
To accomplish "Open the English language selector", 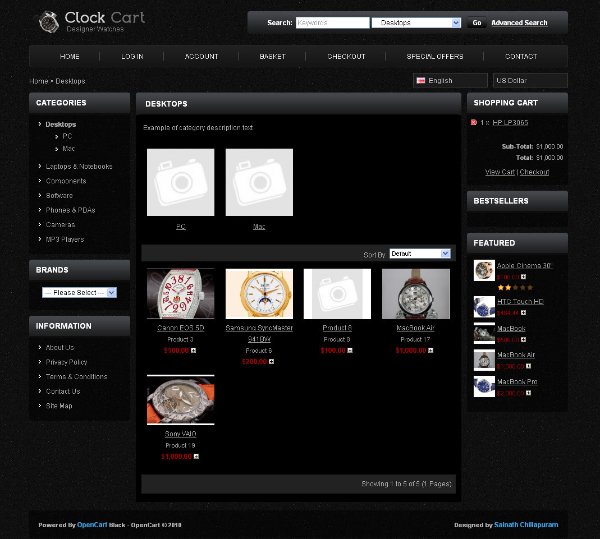I will 450,80.
